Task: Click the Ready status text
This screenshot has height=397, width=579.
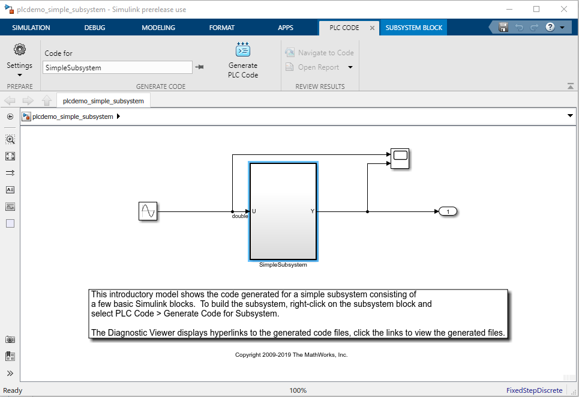Action: (x=13, y=390)
